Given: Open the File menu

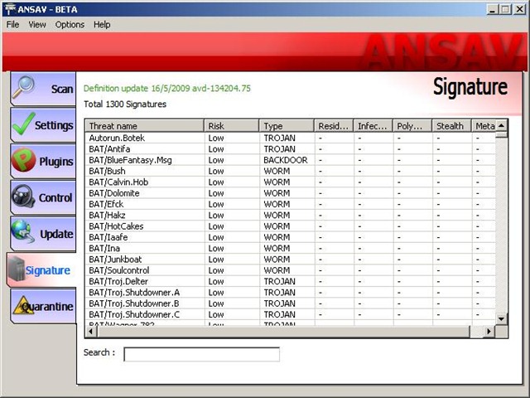Looking at the screenshot, I should pos(12,25).
